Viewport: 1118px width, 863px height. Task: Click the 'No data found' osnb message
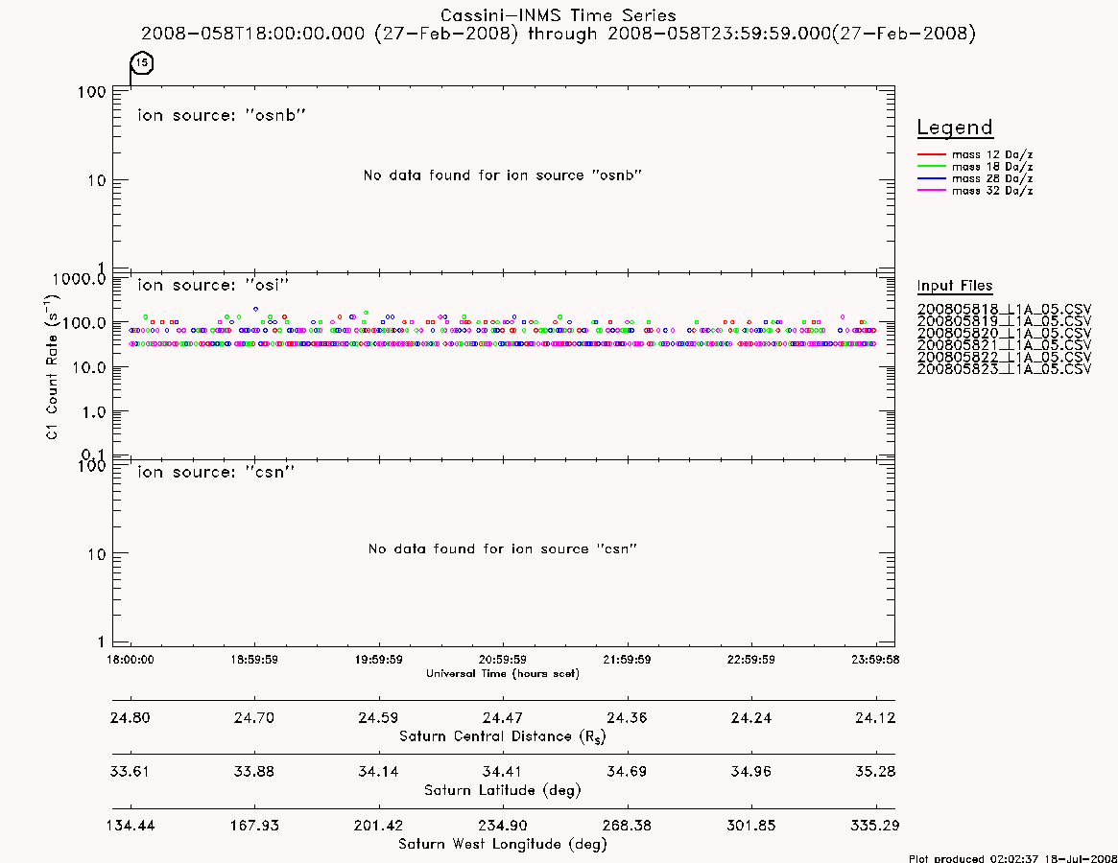tap(503, 175)
